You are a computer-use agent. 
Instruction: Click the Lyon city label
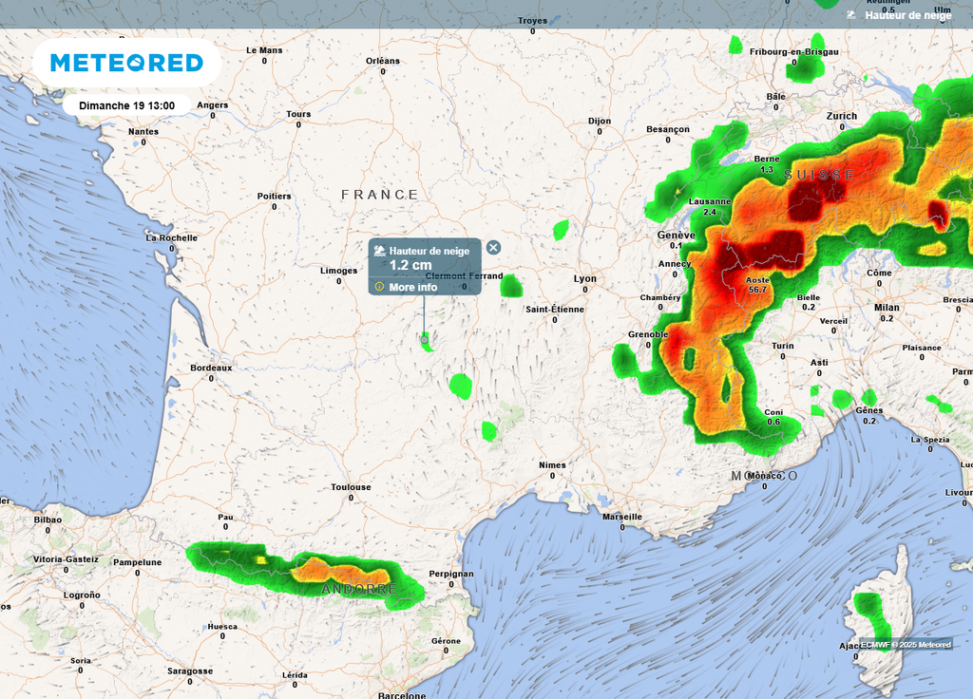(585, 278)
